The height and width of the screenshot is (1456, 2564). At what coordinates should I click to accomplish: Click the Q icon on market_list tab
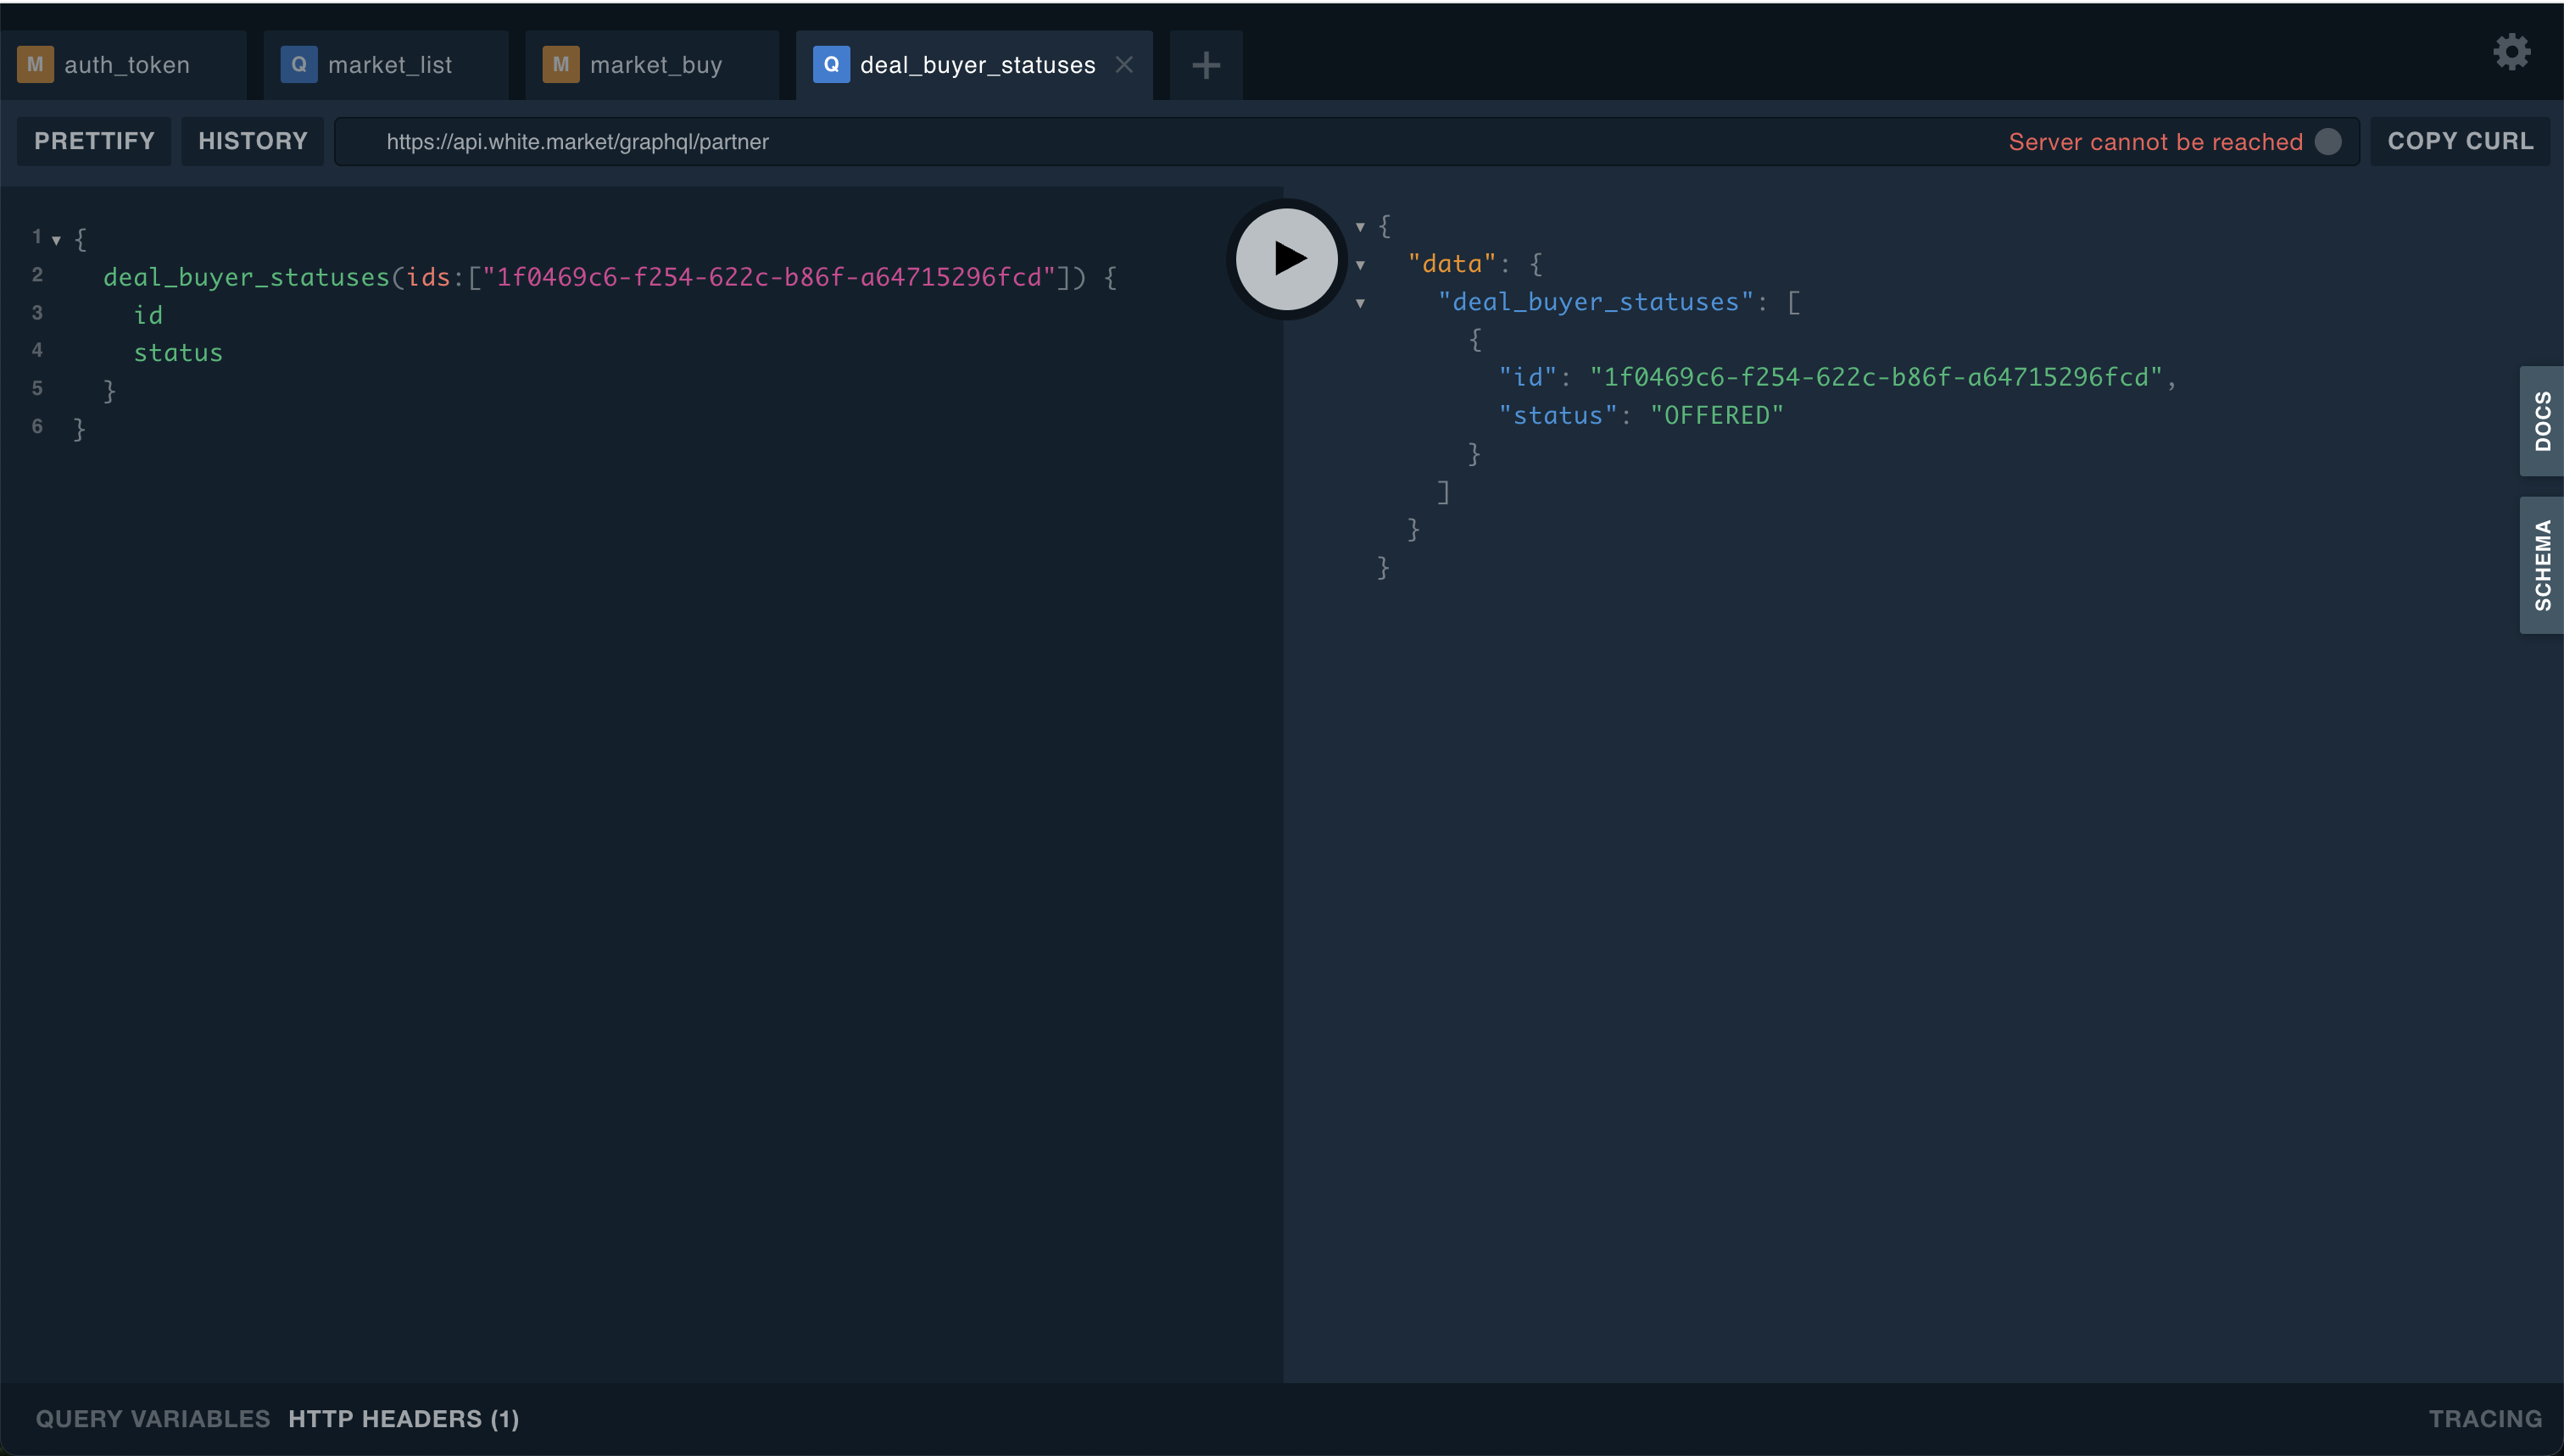(298, 65)
